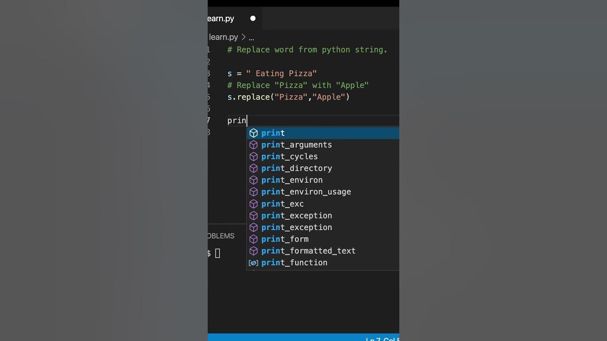This screenshot has height=341, width=607.
Task: Pick the first print_exception suggestion
Action: click(x=296, y=215)
